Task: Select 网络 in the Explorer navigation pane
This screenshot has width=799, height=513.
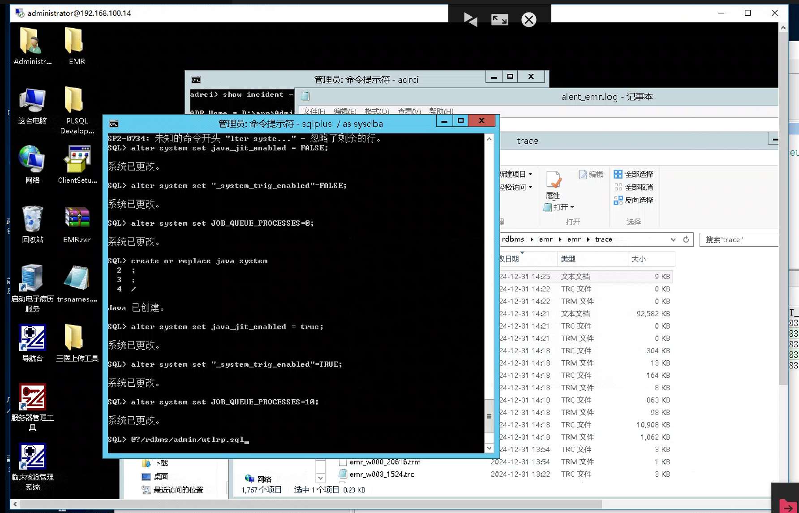Action: (258, 479)
